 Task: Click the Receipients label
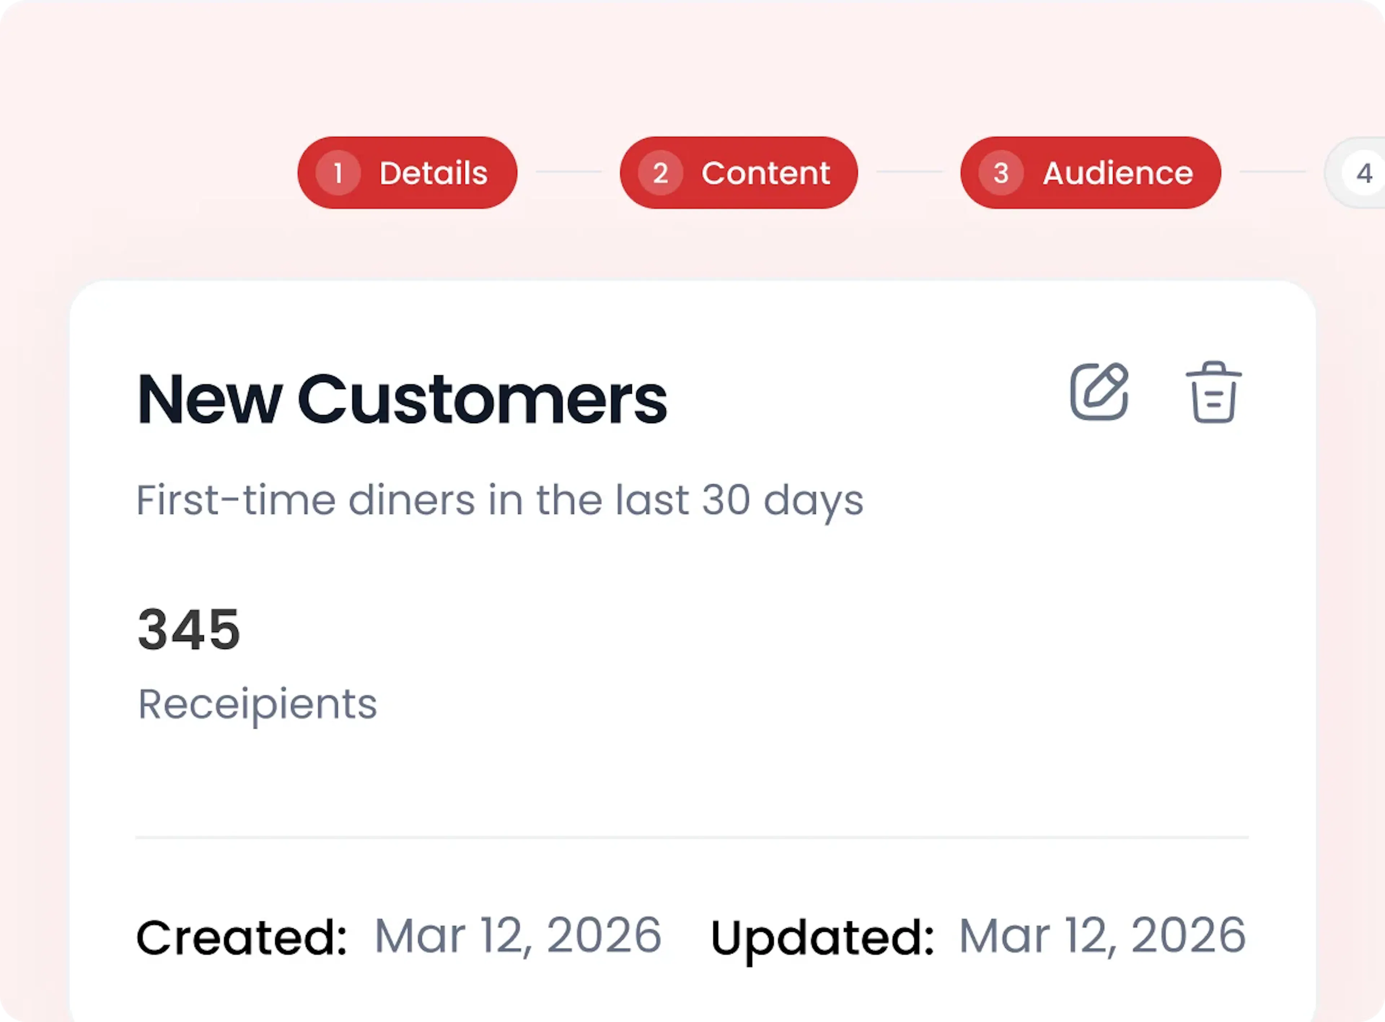click(257, 704)
